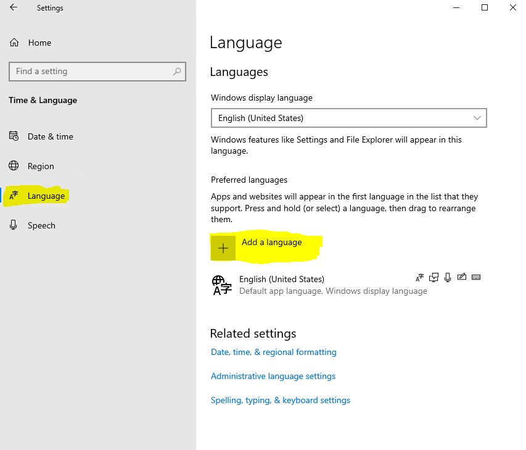The height and width of the screenshot is (450, 526).
Task: Open the Date & time page
Action: [51, 136]
